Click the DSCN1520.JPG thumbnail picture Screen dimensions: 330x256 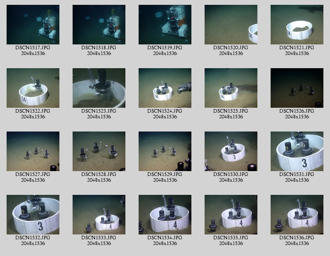tap(231, 25)
